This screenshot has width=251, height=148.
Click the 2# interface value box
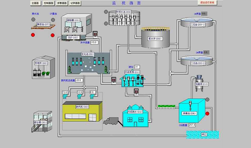(206, 52)
